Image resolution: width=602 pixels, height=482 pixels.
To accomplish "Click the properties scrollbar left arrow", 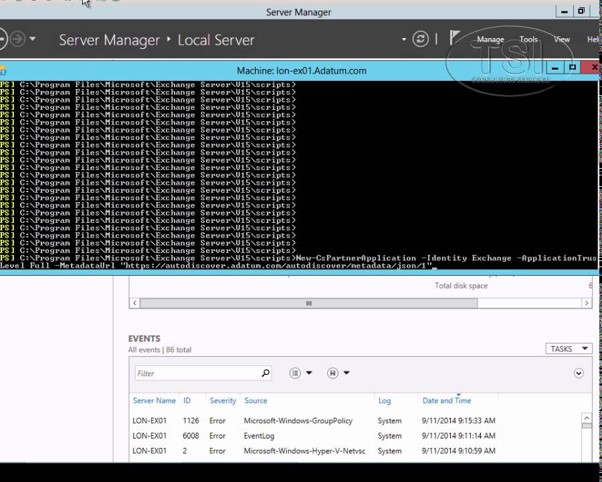I will [x=134, y=303].
